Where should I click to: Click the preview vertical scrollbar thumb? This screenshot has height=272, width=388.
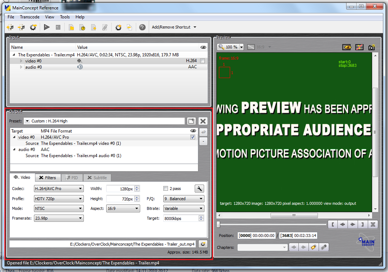[375, 132]
